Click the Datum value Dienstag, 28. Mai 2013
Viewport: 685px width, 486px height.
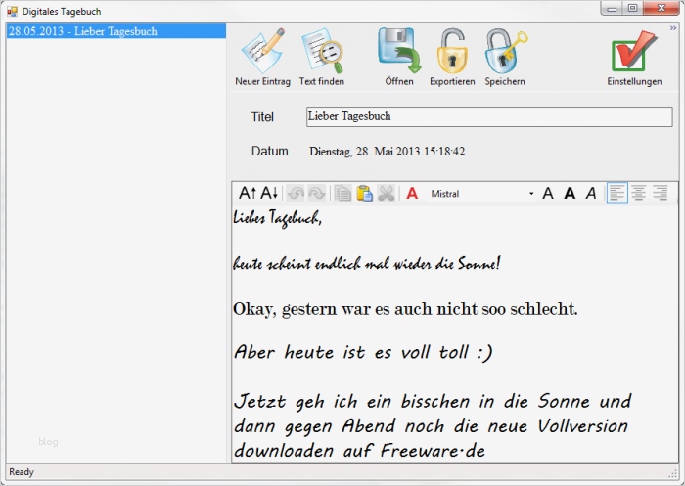point(388,152)
